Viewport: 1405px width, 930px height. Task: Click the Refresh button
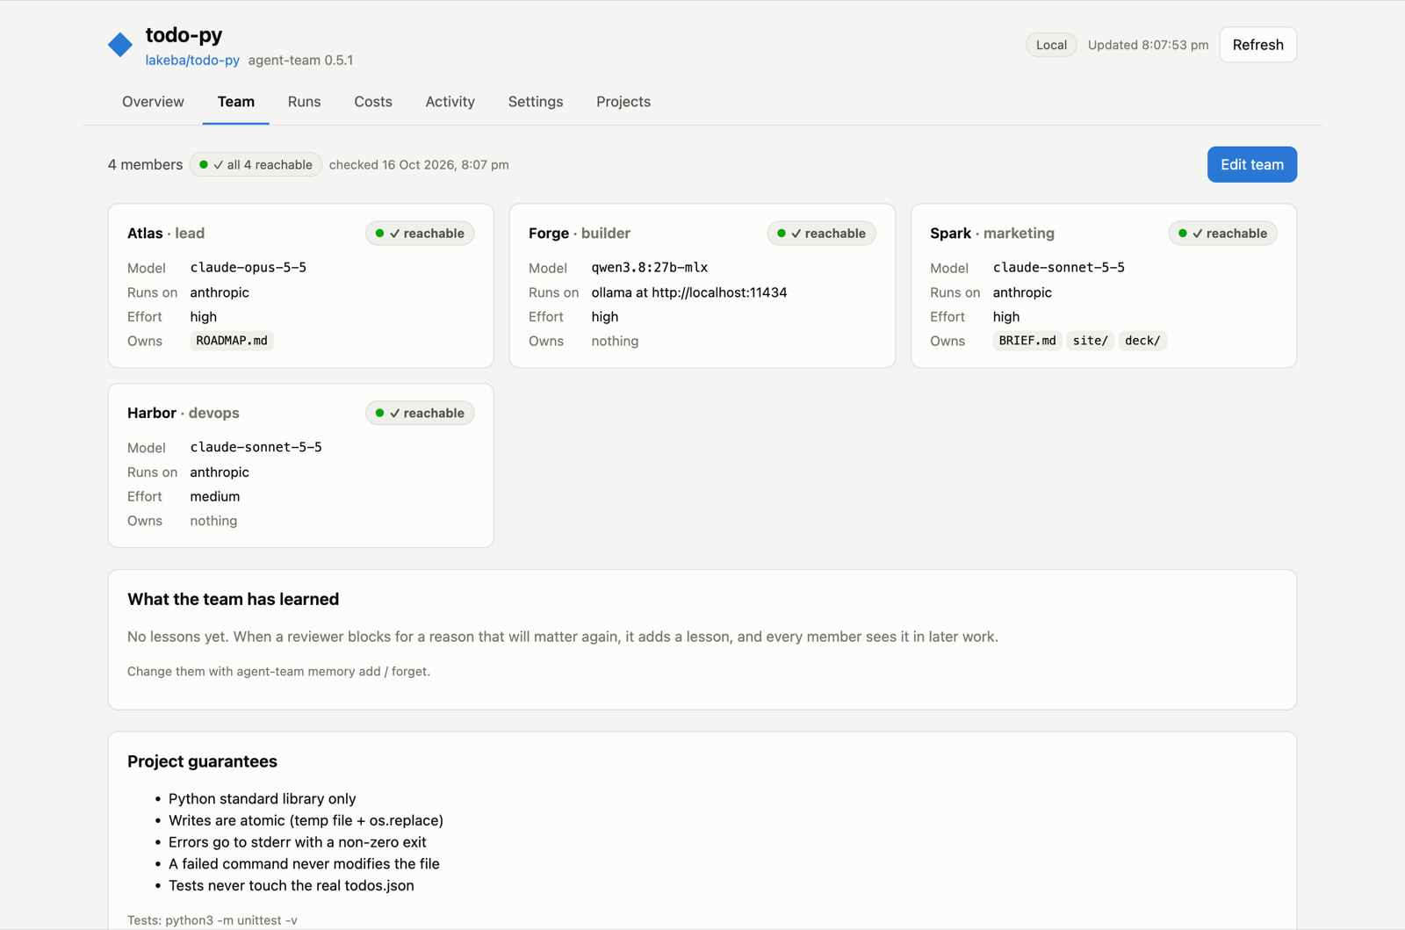[1257, 45]
